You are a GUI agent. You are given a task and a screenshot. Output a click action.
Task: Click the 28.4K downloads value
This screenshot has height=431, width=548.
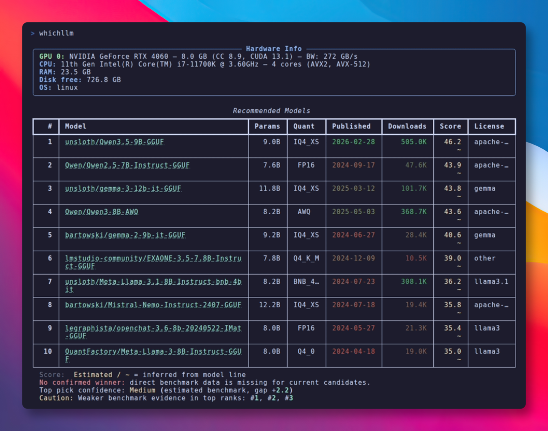[416, 235]
